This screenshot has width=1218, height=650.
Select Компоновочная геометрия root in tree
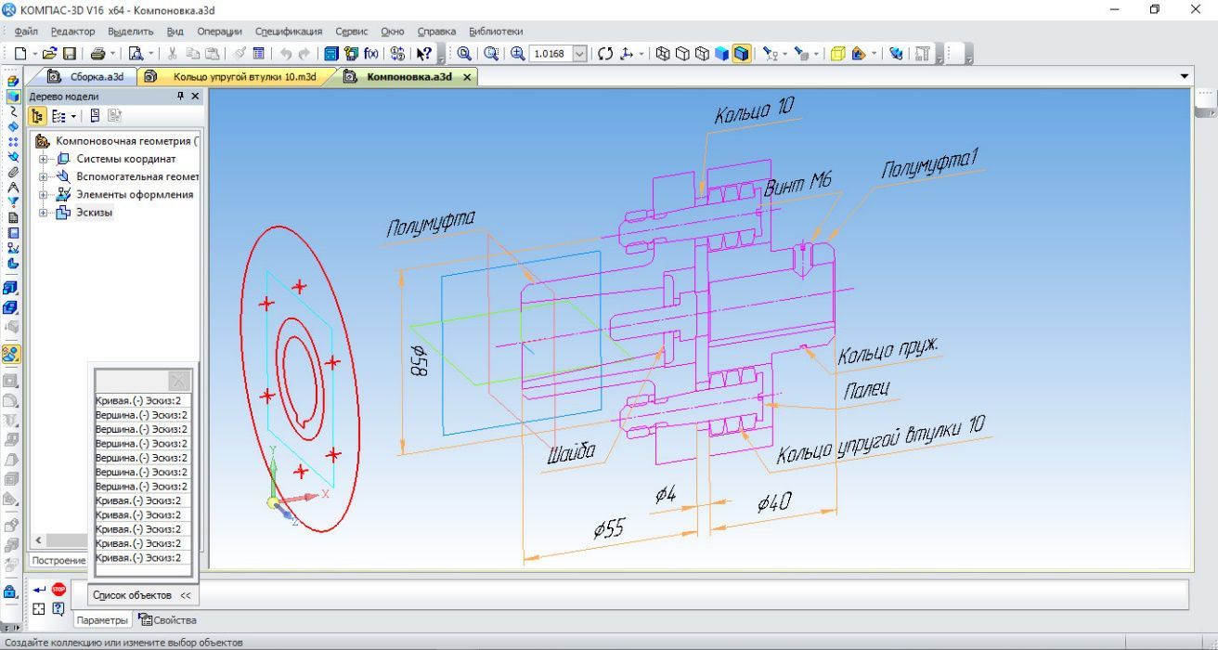coord(125,141)
